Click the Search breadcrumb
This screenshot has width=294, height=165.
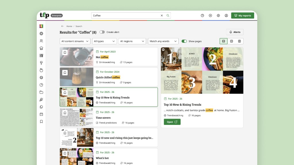79,26
